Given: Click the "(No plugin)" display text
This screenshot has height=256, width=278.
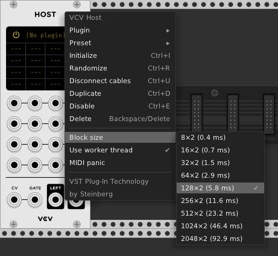Looking at the screenshot, I should tap(46, 35).
